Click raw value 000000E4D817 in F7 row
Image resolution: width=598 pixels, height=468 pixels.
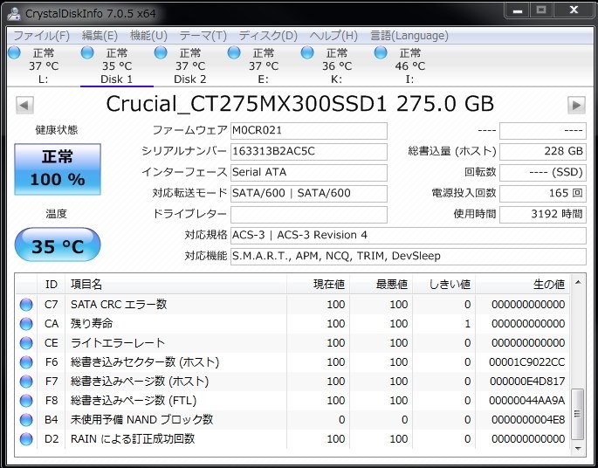[x=527, y=382]
